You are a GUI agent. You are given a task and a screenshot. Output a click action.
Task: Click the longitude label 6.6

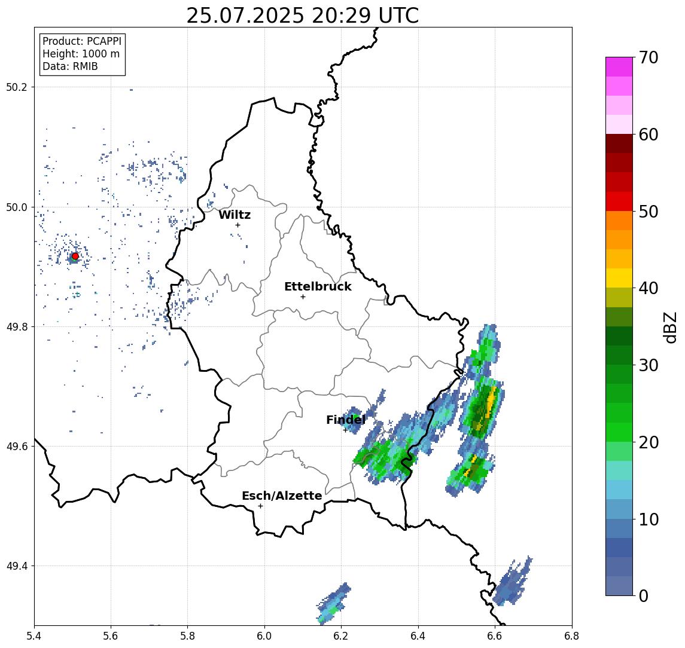[x=495, y=636]
